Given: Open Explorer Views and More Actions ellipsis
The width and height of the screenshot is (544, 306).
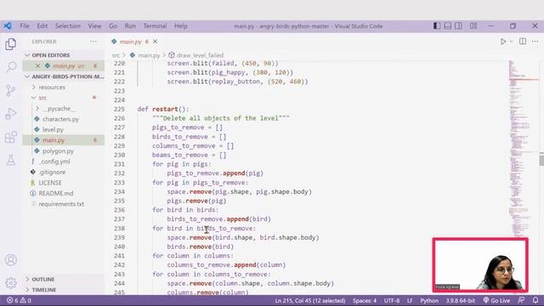Looking at the screenshot, I should pos(93,42).
